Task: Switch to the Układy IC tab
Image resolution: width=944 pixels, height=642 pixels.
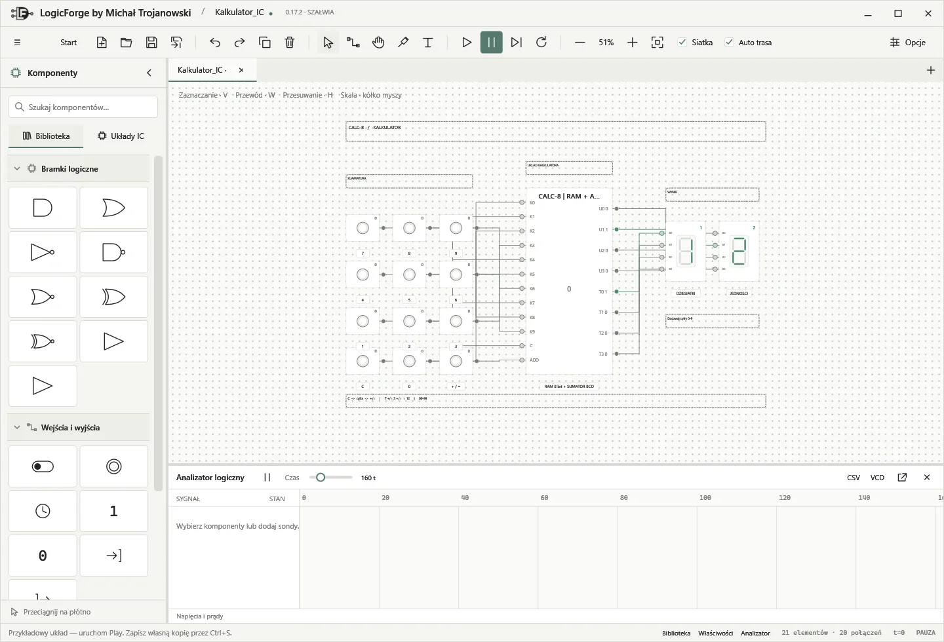Action: tap(121, 136)
